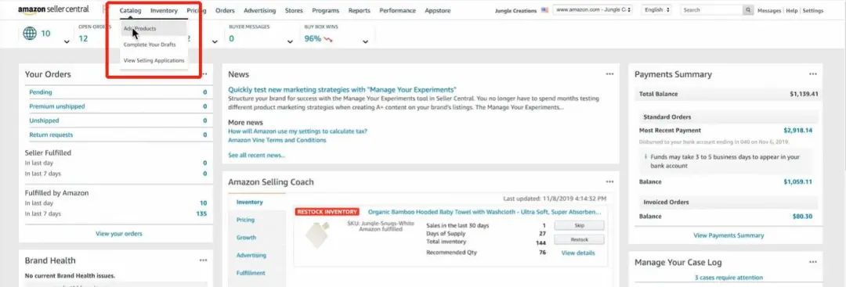Open the Orders menu
Viewport: 846px width, 287px height.
click(225, 11)
